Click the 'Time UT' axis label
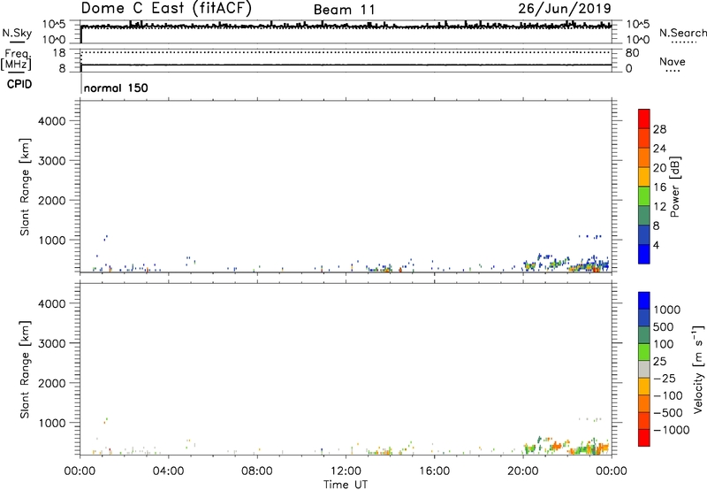The height and width of the screenshot is (490, 707). (x=346, y=485)
